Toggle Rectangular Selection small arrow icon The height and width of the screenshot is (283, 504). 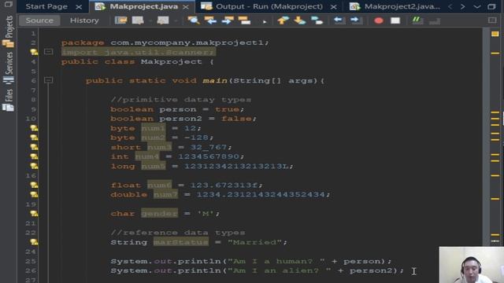[x=265, y=21]
